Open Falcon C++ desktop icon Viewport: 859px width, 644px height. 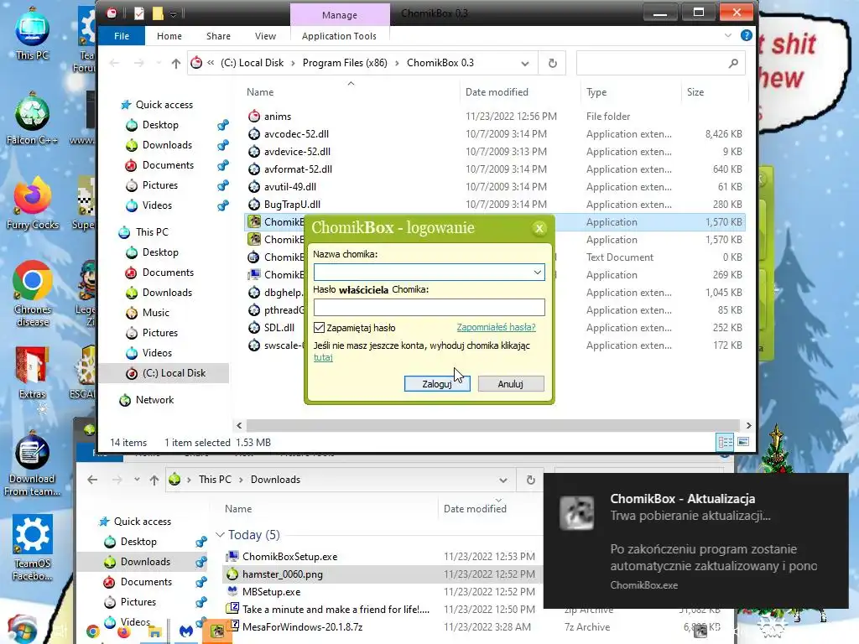(32, 119)
